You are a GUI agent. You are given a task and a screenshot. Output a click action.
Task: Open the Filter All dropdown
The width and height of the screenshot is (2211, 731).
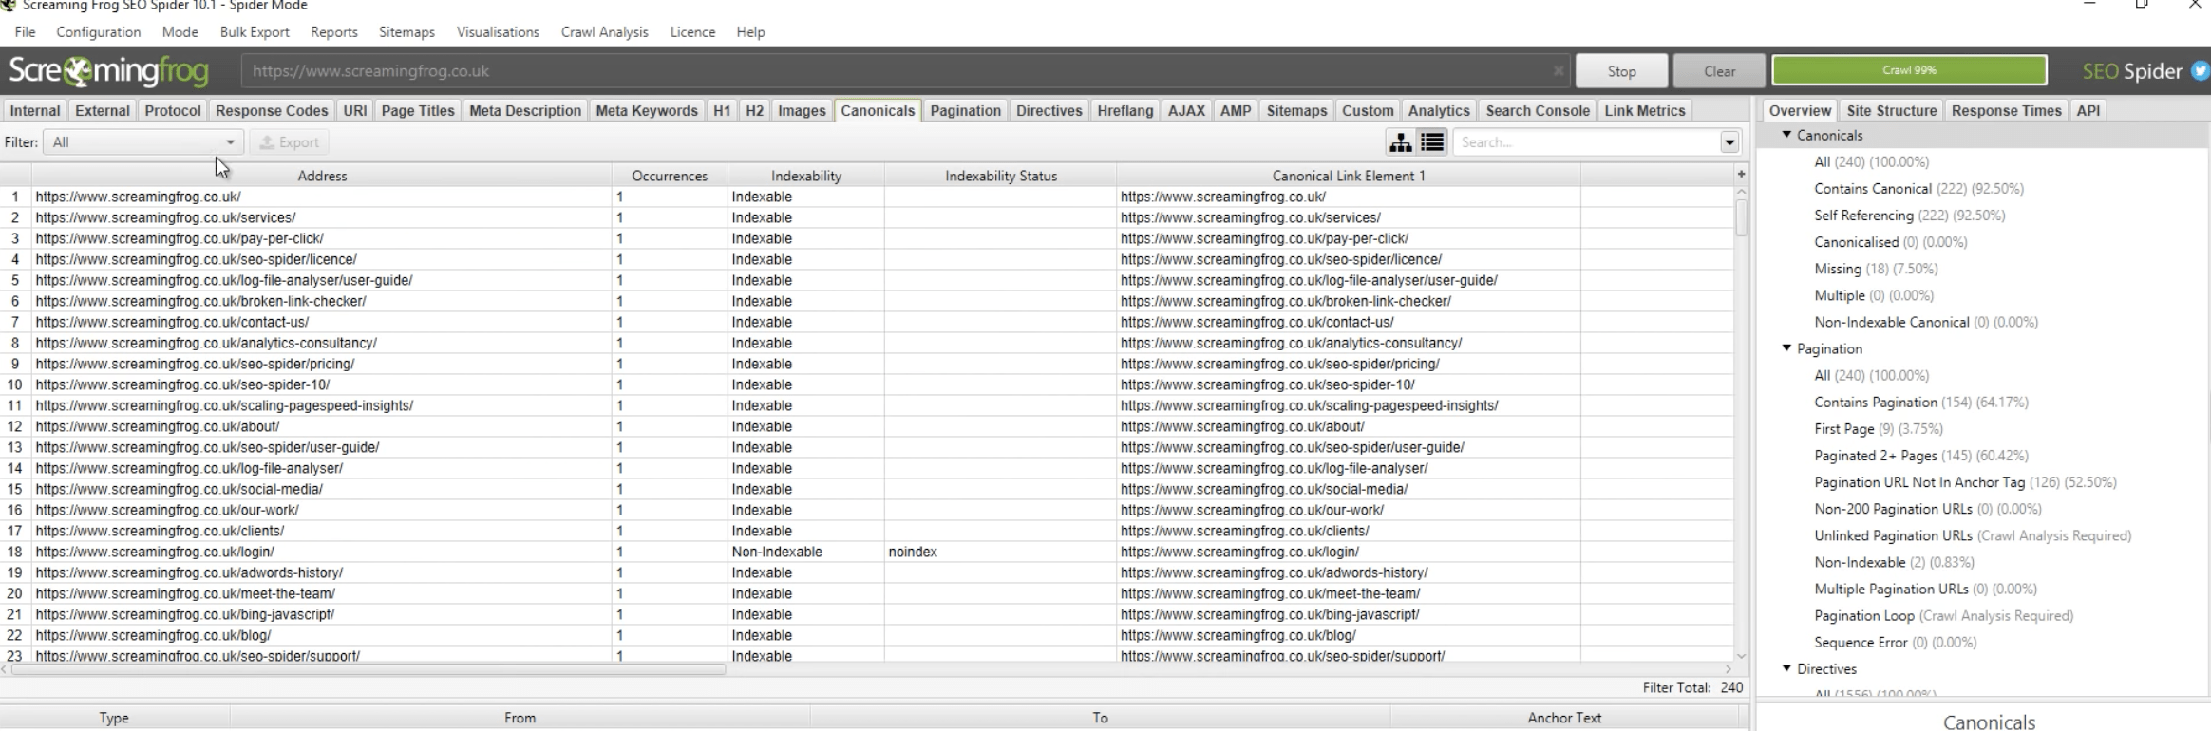pyautogui.click(x=143, y=142)
